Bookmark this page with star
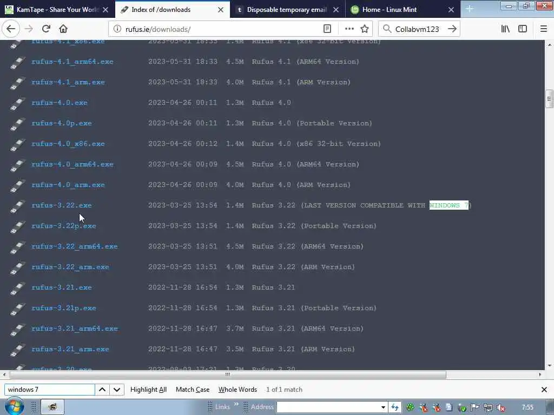Image resolution: width=554 pixels, height=415 pixels. (x=365, y=29)
